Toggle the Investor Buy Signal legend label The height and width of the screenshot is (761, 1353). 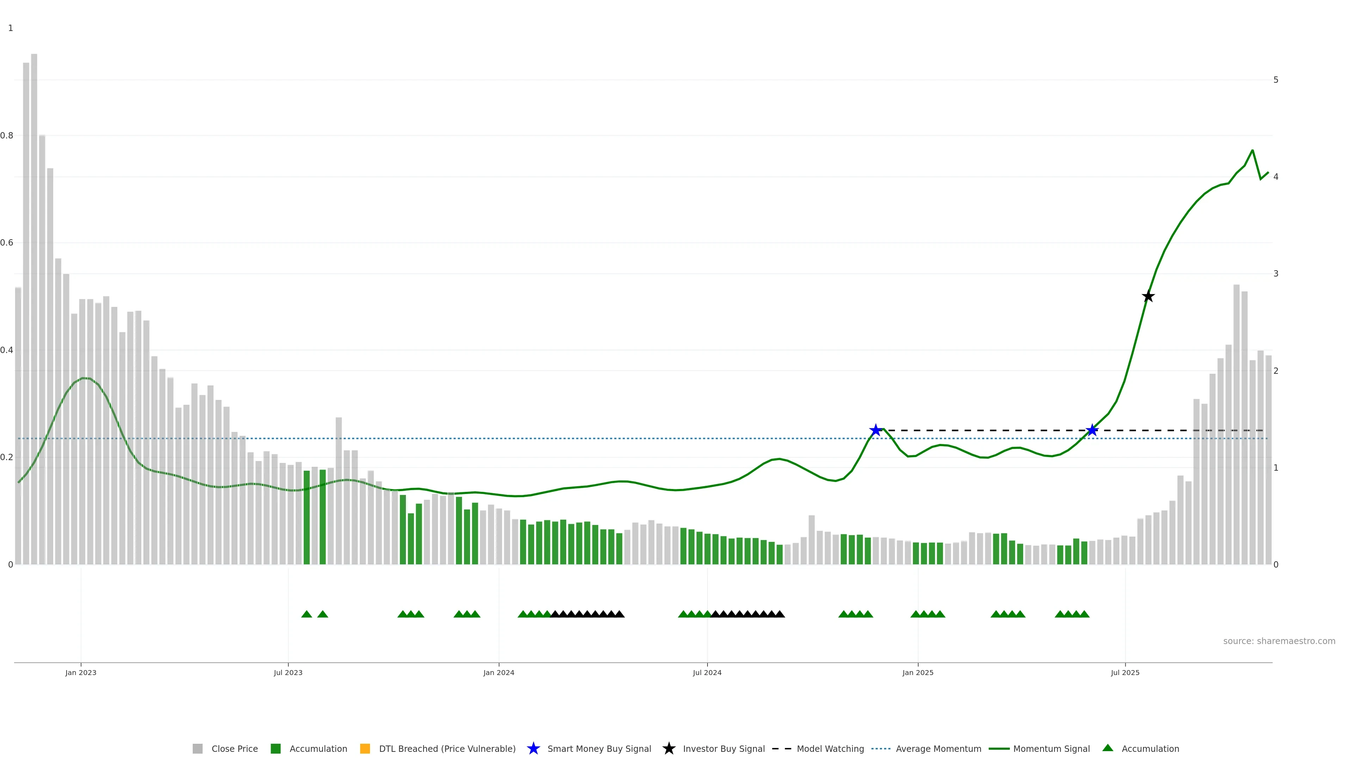(723, 749)
